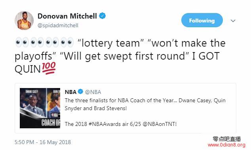Open the @spidadmitchell handle

point(58,25)
